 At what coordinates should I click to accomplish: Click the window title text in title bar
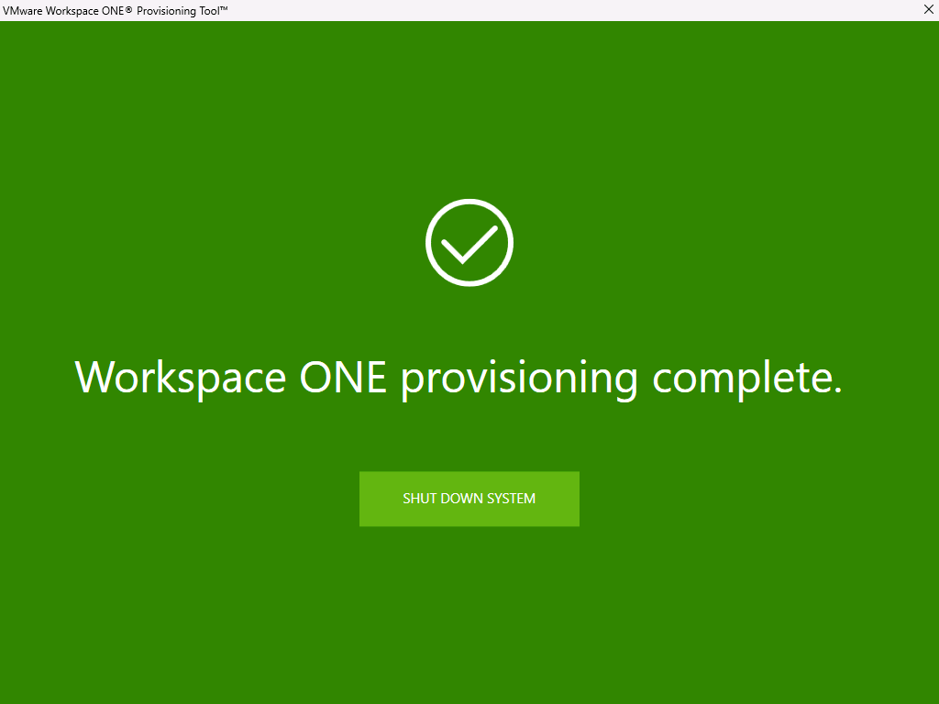click(115, 10)
